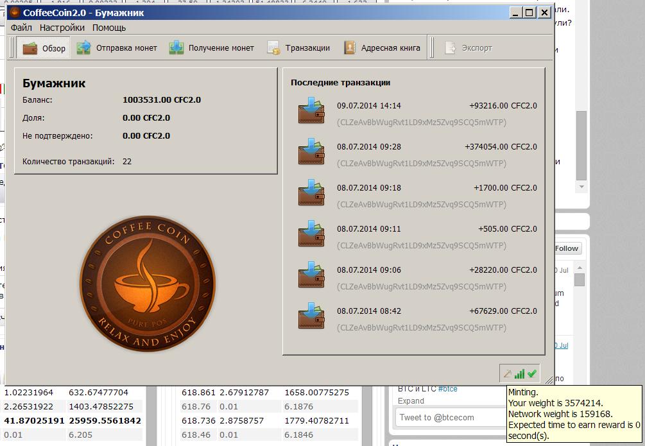Click the Не подтверждено value 0.00 CFC2.0

(x=146, y=136)
